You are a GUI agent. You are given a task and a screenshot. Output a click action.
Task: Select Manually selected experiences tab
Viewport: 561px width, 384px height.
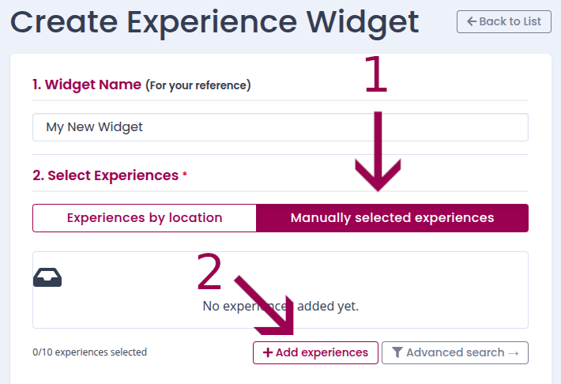392,218
